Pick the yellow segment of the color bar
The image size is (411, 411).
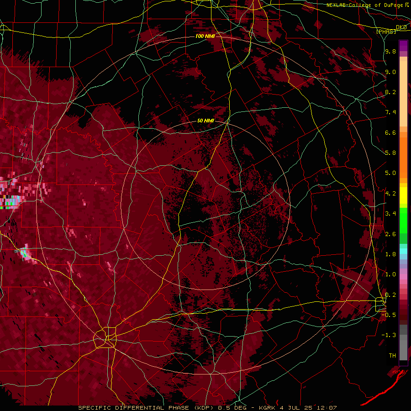[403, 195]
